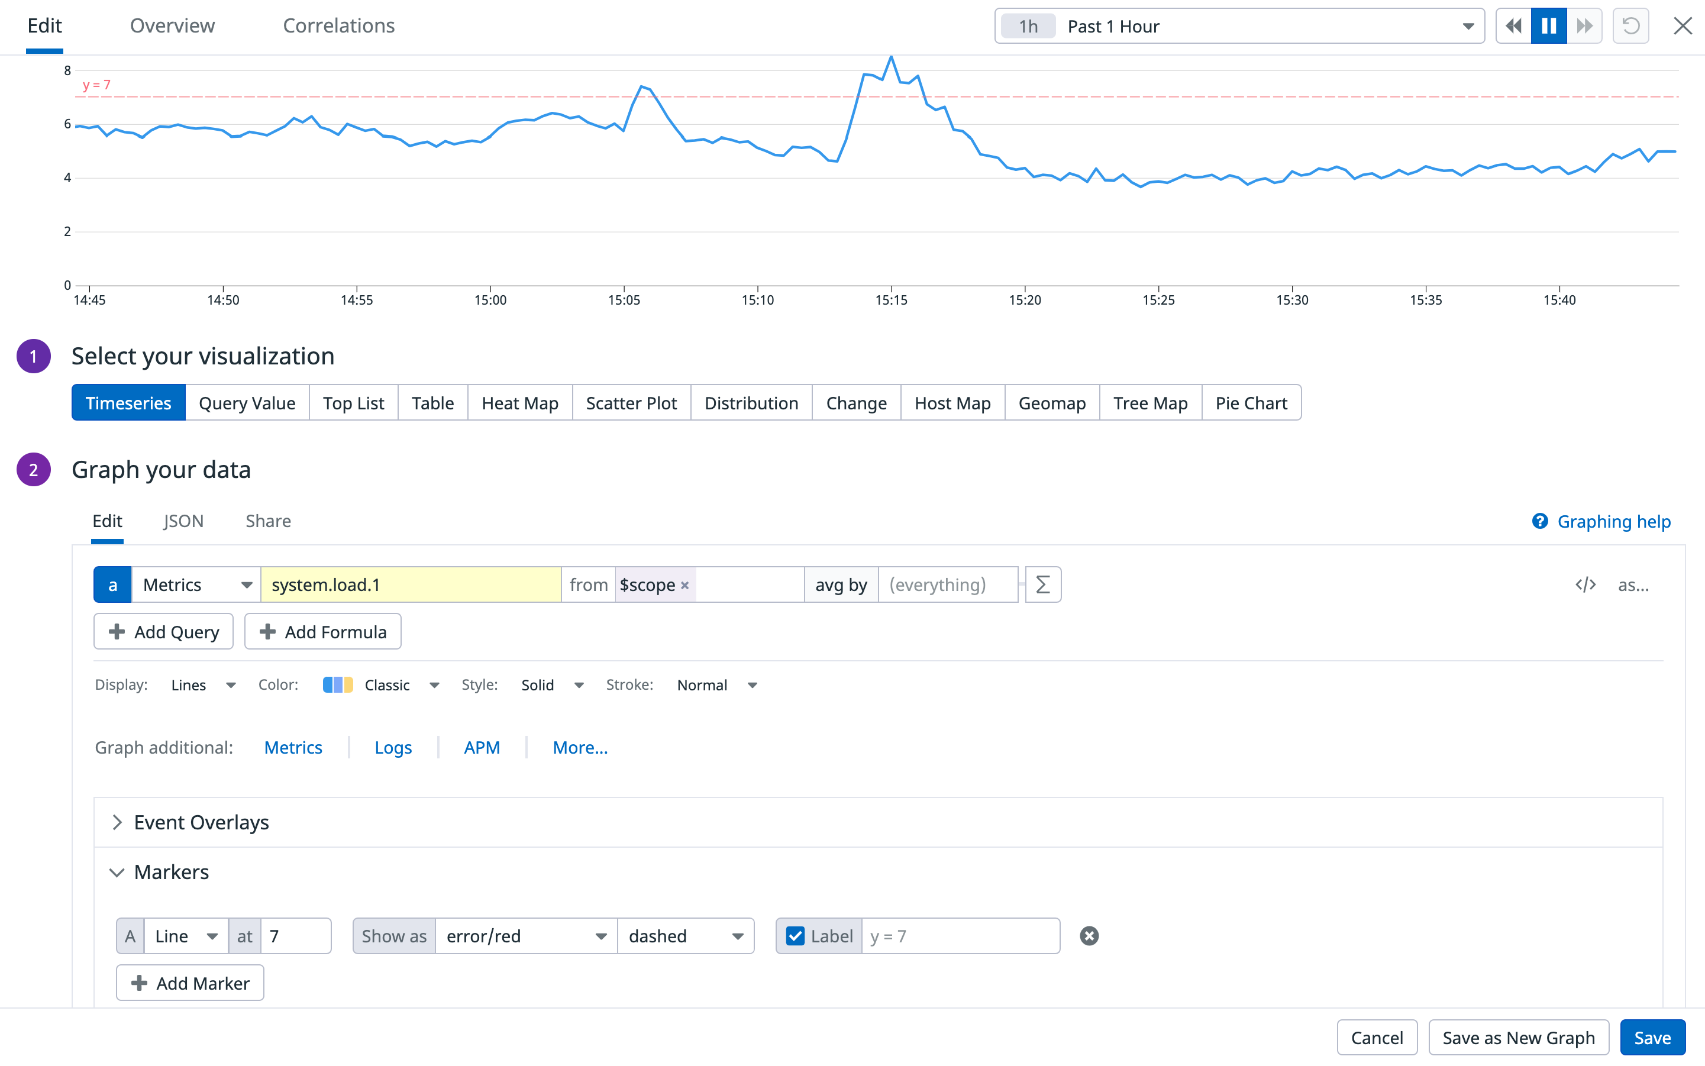Image resolution: width=1705 pixels, height=1066 pixels.
Task: Click the Graphing help question icon
Action: (1540, 521)
